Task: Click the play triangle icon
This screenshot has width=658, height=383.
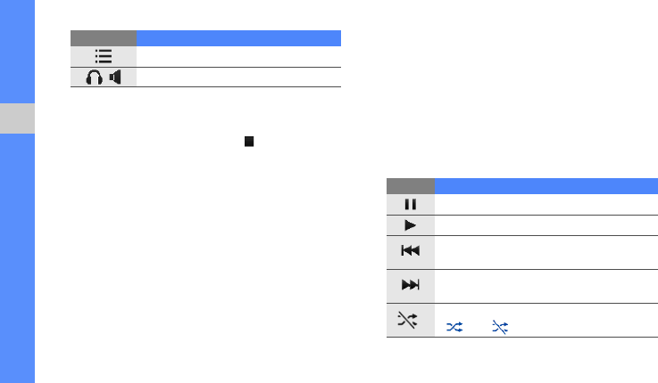Action: [410, 225]
